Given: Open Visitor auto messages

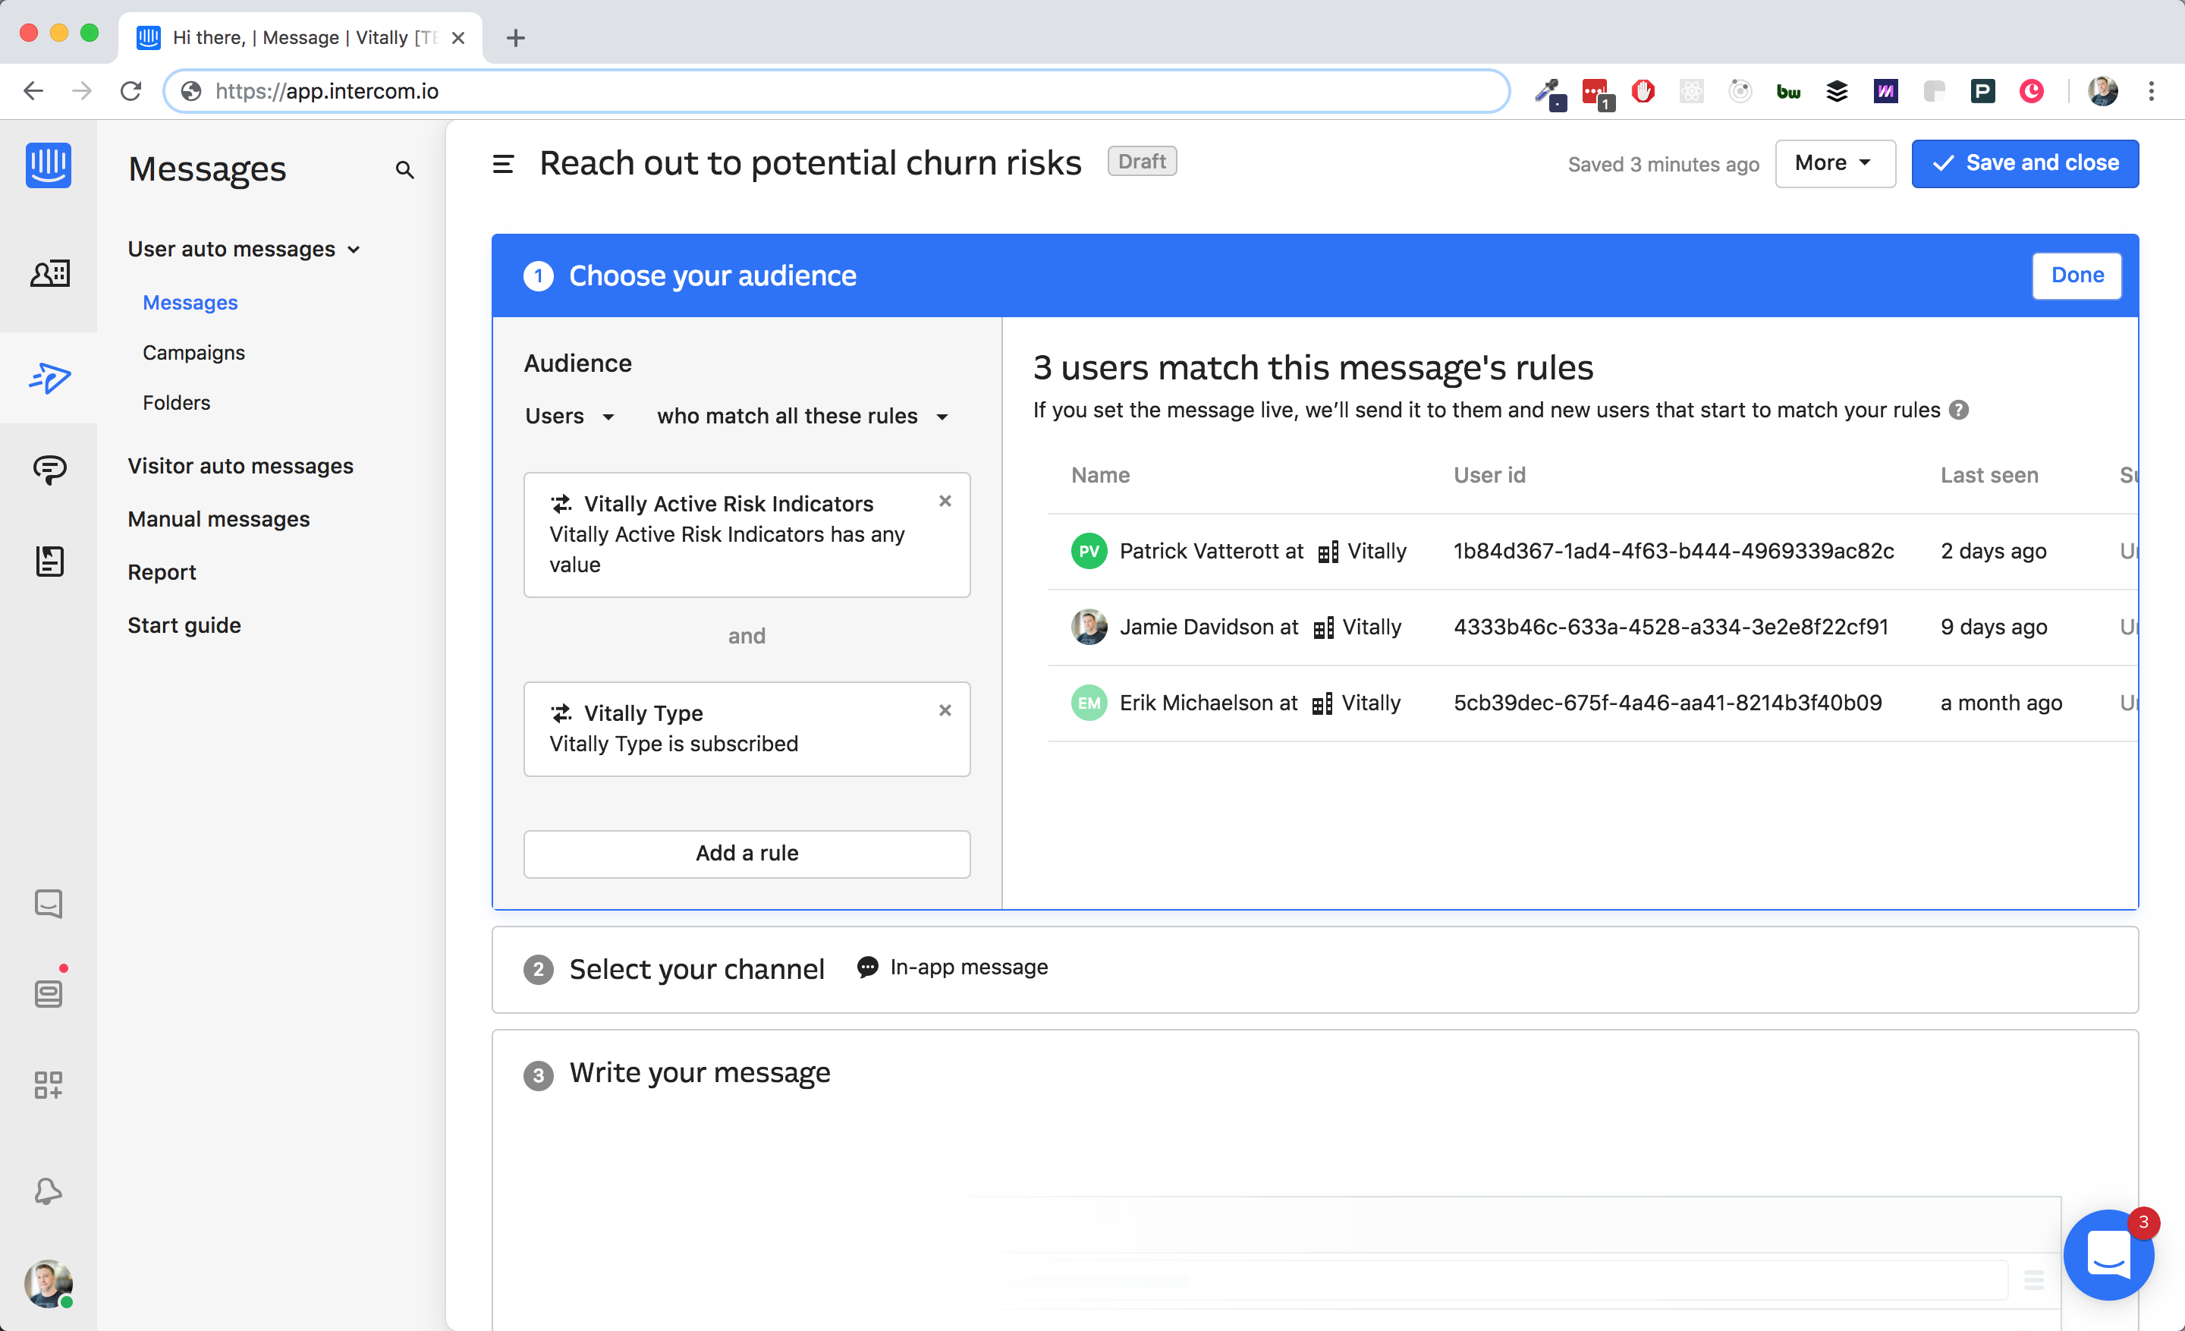Looking at the screenshot, I should 241,465.
